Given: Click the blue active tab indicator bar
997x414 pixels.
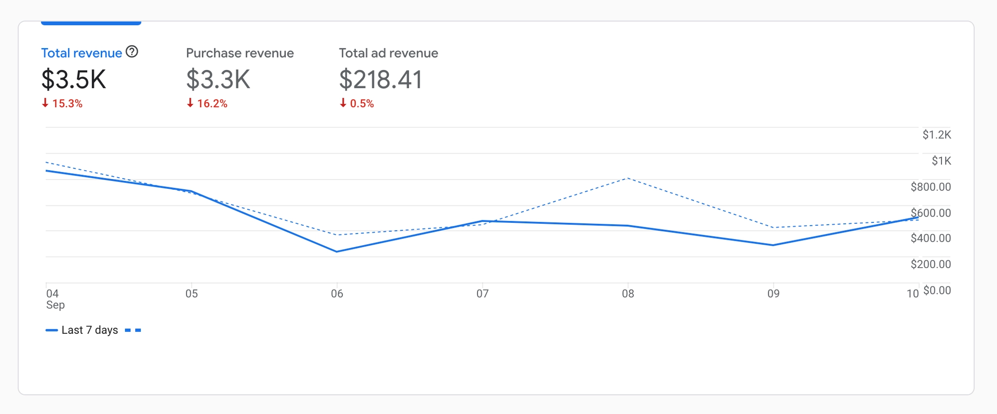Looking at the screenshot, I should (x=91, y=23).
